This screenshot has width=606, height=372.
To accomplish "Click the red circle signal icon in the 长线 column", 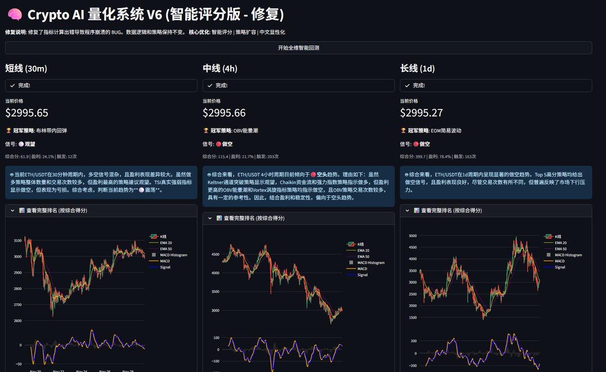I will tap(416, 144).
